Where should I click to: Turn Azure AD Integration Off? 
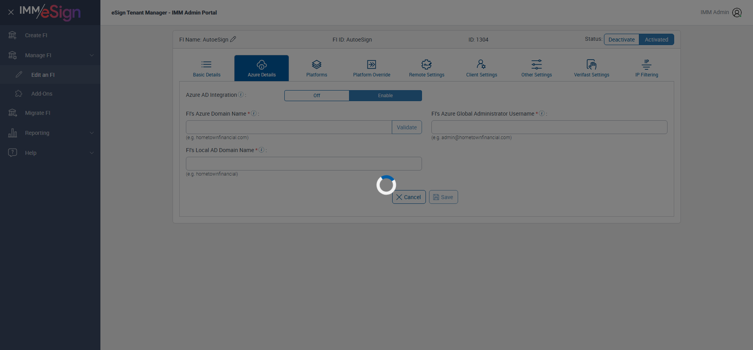pyautogui.click(x=317, y=96)
